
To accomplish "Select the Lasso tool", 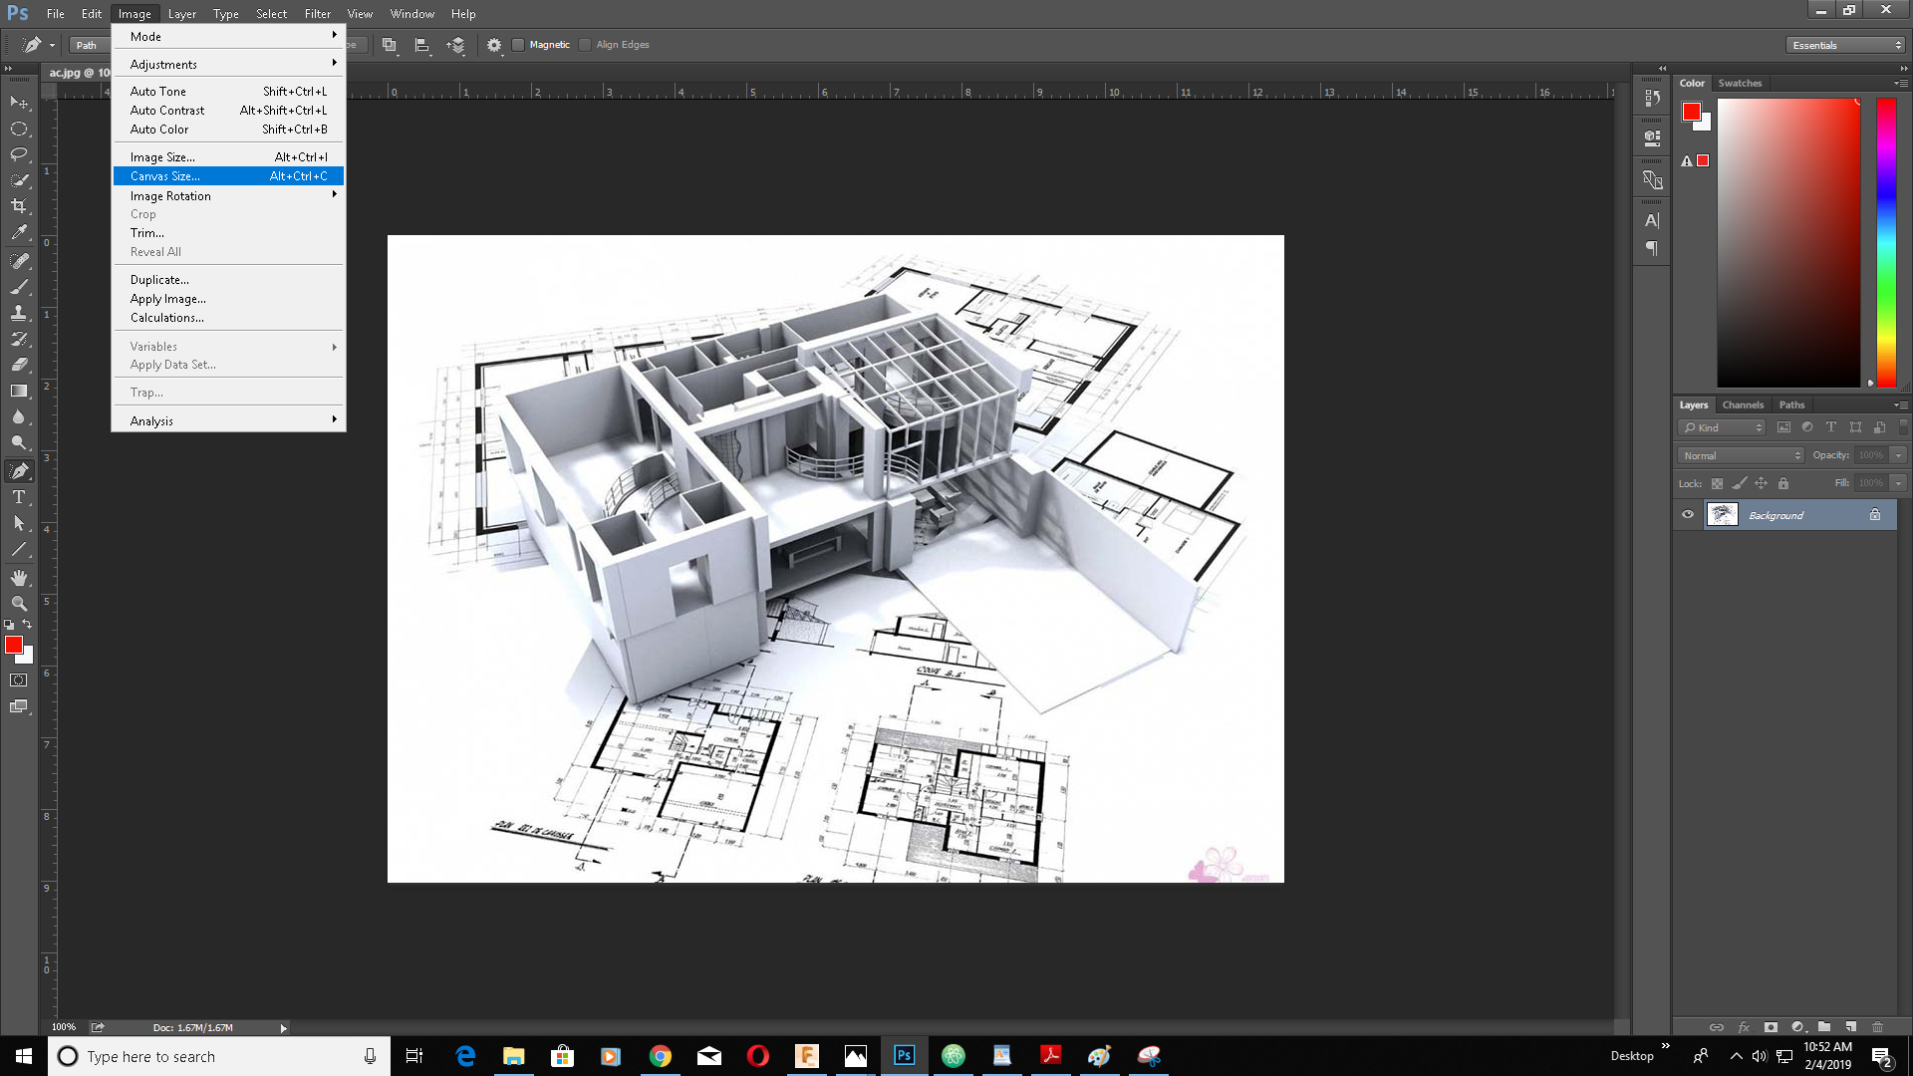I will [19, 154].
